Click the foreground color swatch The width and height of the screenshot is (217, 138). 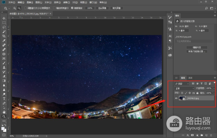[x=3, y=129]
